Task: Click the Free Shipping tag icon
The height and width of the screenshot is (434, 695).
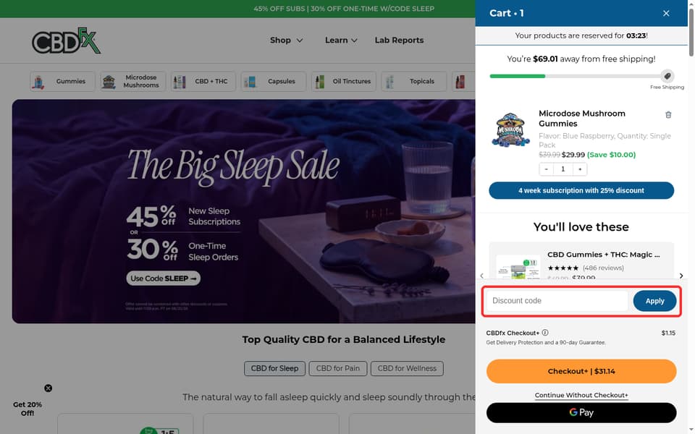Action: [x=667, y=76]
